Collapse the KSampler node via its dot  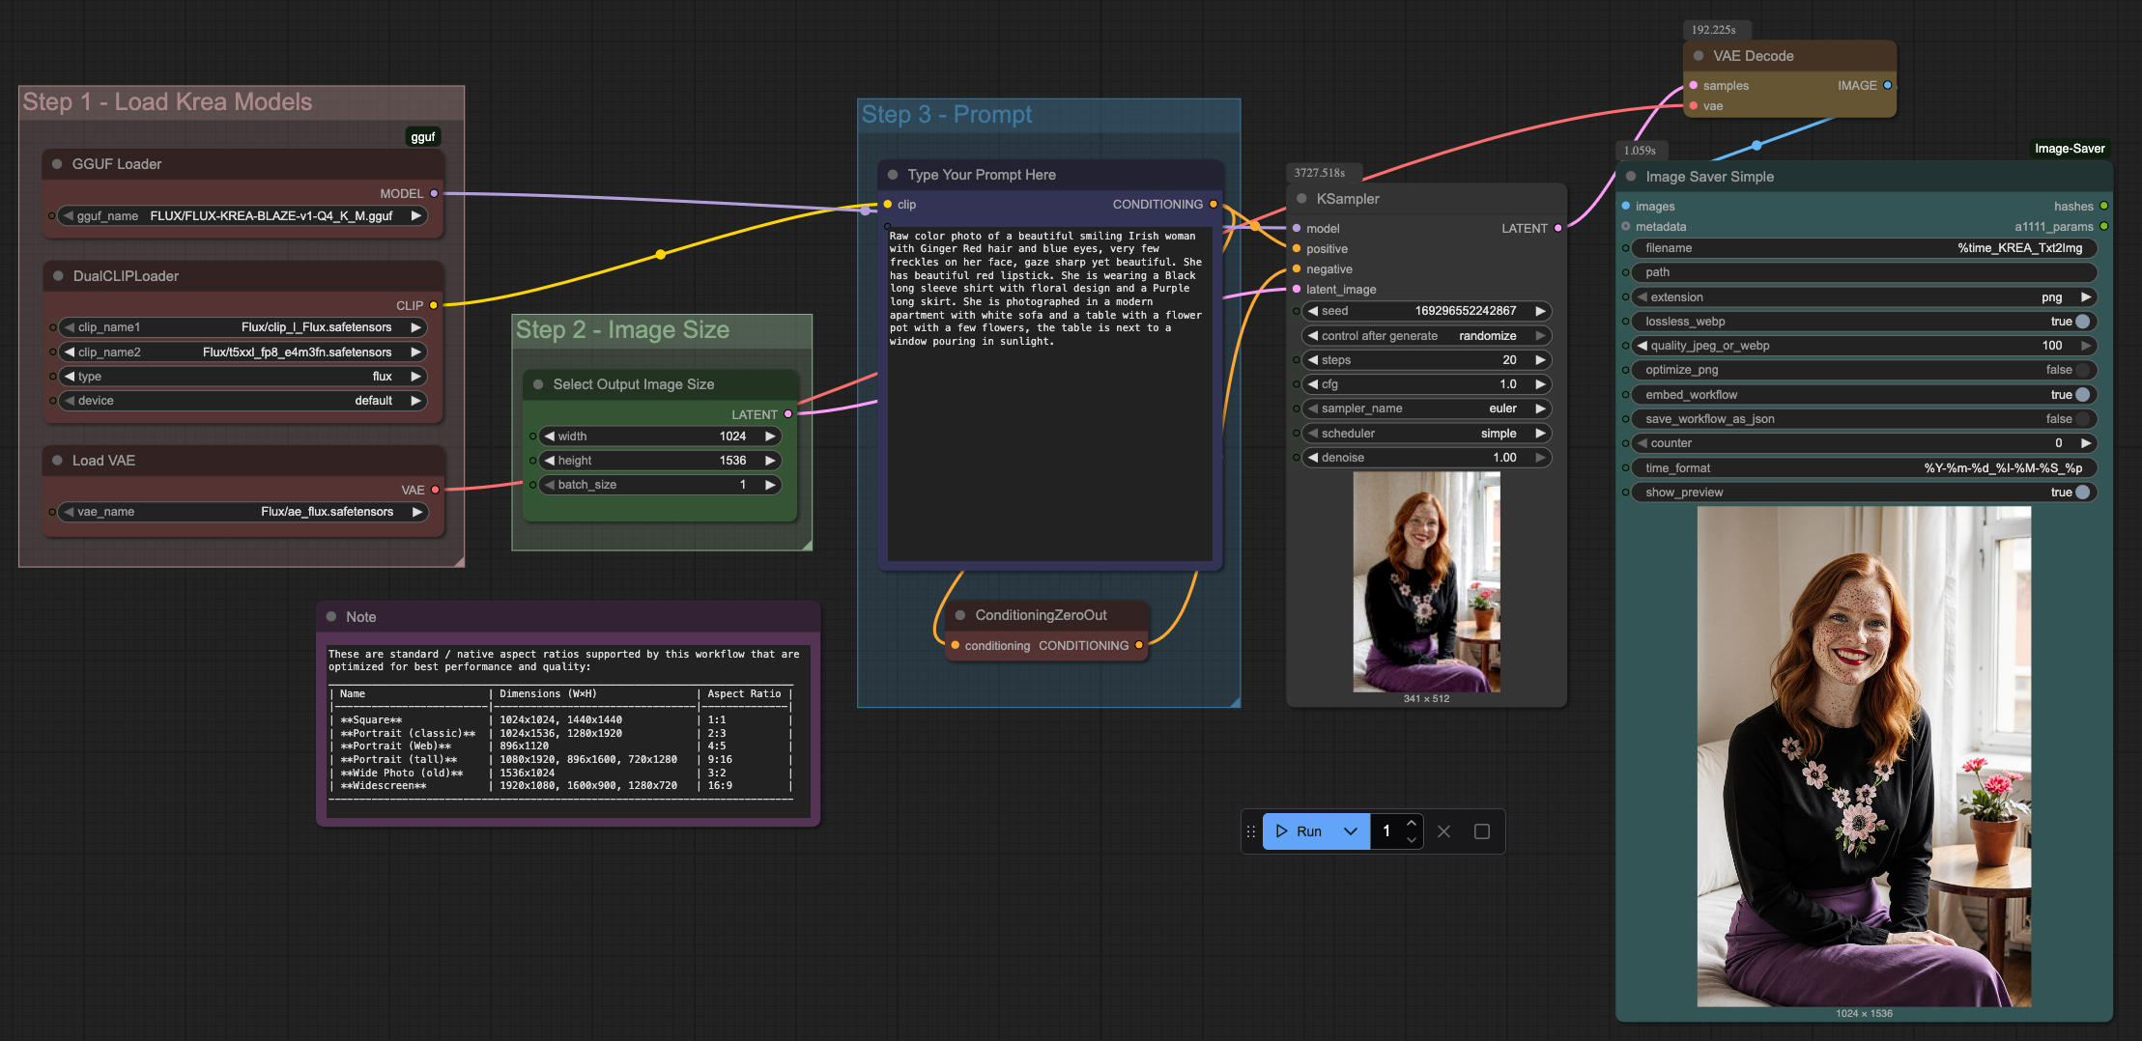(1301, 199)
